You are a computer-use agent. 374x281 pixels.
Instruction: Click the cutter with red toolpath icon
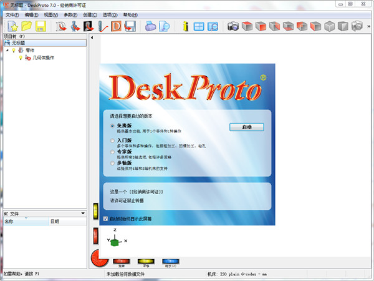pyautogui.click(x=103, y=26)
